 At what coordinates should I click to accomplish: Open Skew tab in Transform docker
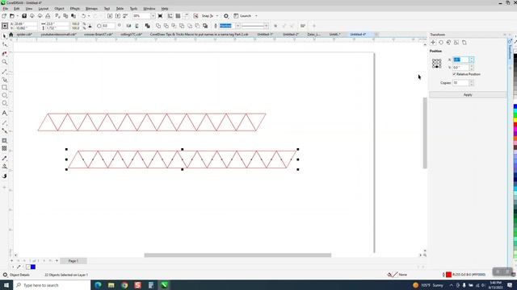464,43
